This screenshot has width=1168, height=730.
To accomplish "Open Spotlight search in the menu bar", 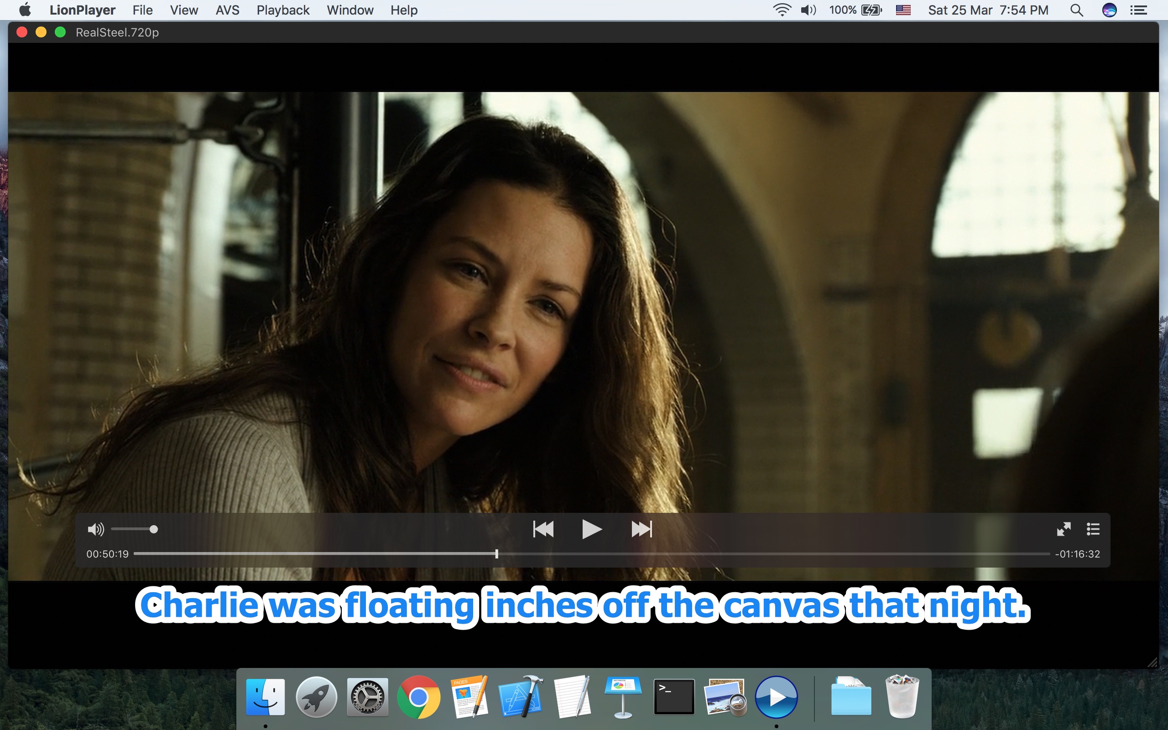I will [1076, 10].
